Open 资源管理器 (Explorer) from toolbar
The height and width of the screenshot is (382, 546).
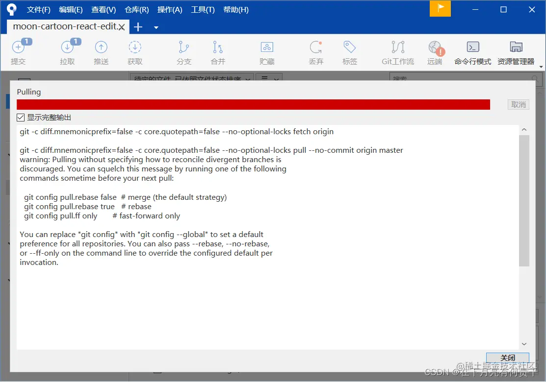point(516,52)
